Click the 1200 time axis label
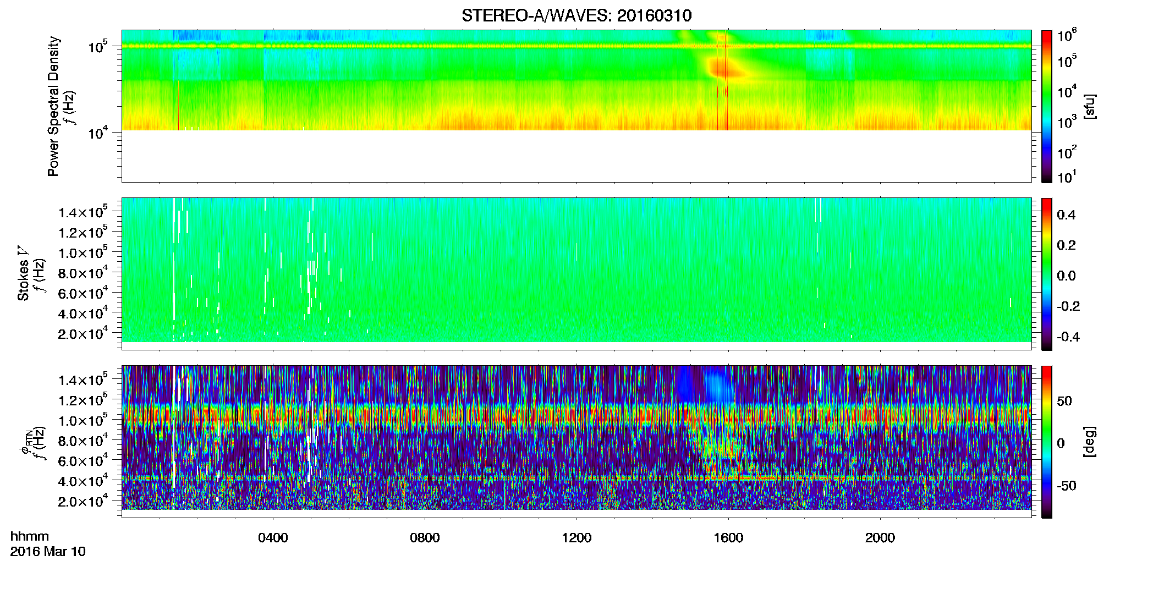1153x594 pixels. click(x=576, y=538)
